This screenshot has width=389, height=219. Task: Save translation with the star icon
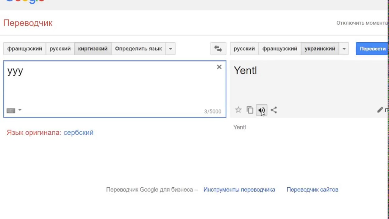[x=238, y=110]
